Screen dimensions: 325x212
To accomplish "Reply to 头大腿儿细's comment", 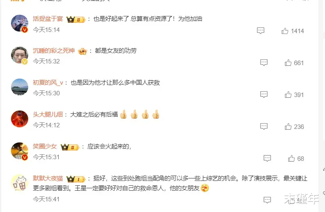I will (264, 126).
